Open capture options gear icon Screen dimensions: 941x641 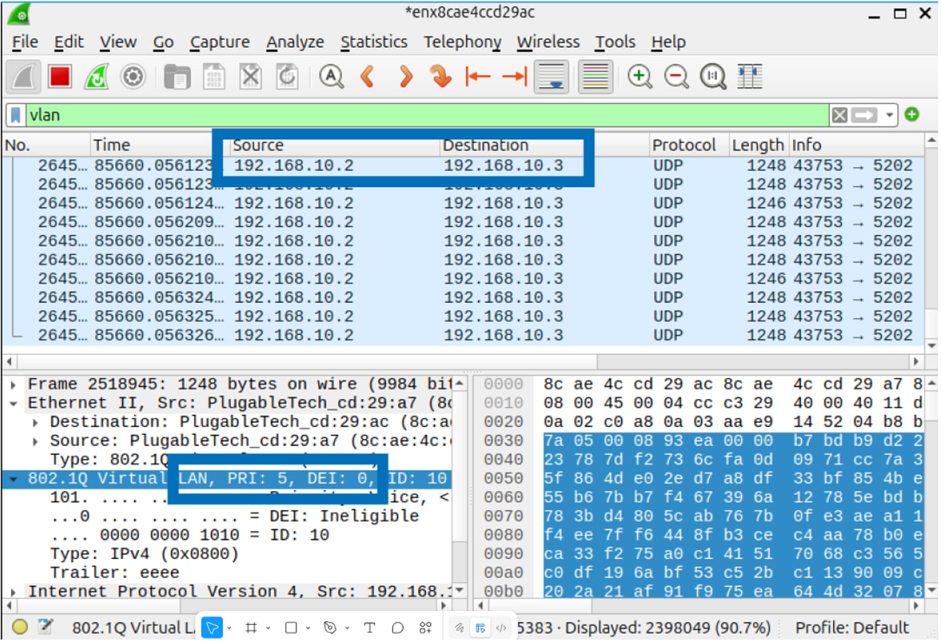click(x=133, y=76)
